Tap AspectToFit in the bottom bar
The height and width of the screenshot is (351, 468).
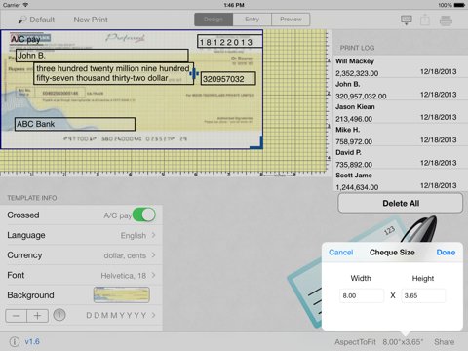pos(355,342)
